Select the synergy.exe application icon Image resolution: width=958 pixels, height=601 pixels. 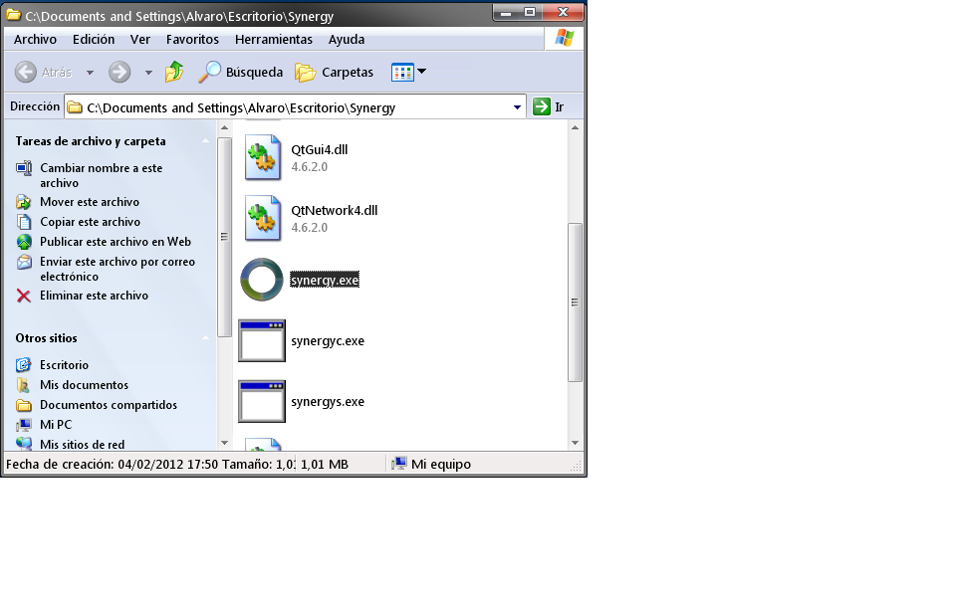[262, 280]
